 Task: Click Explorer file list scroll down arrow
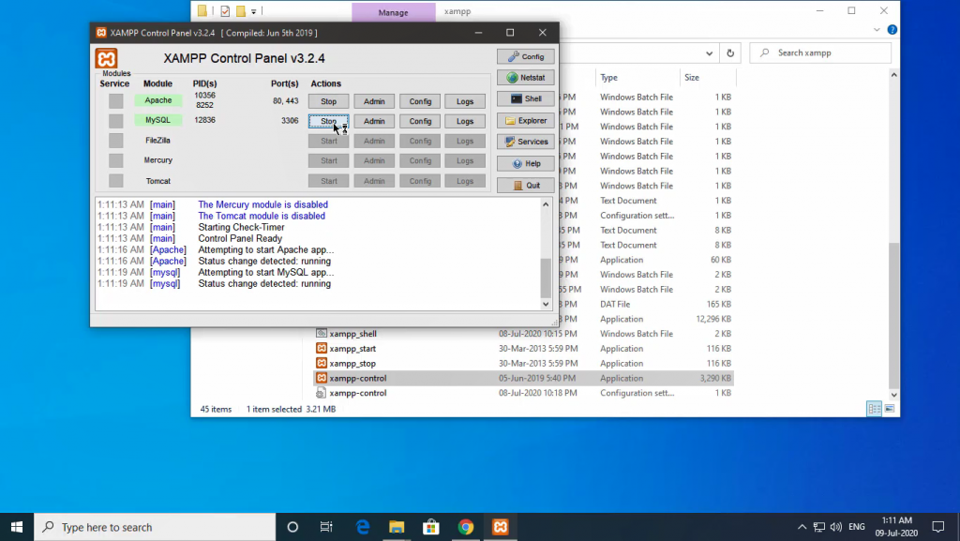[x=893, y=395]
